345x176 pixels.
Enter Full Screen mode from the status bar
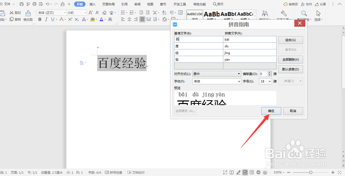225,172
